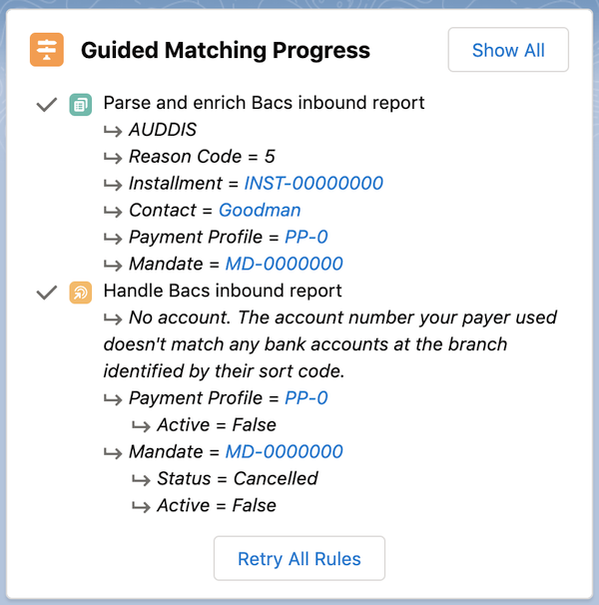
Task: Open the first PP-0 payment profile link
Action: tap(305, 238)
